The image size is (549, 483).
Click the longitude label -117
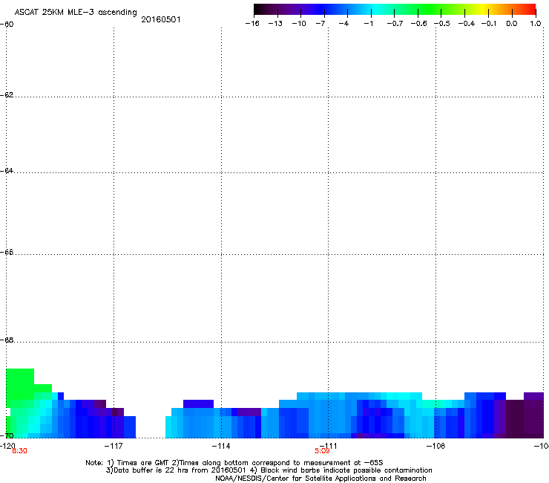click(x=114, y=446)
